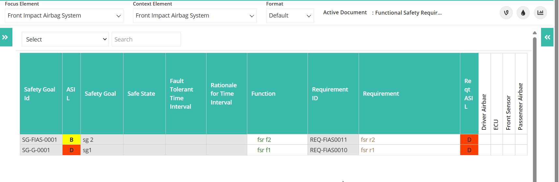This screenshot has height=182, width=559.
Task: Open the fsr f1 function link
Action: click(x=264, y=150)
